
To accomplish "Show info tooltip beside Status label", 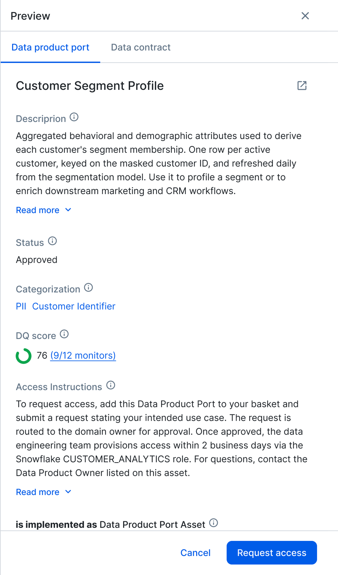I will tap(52, 241).
